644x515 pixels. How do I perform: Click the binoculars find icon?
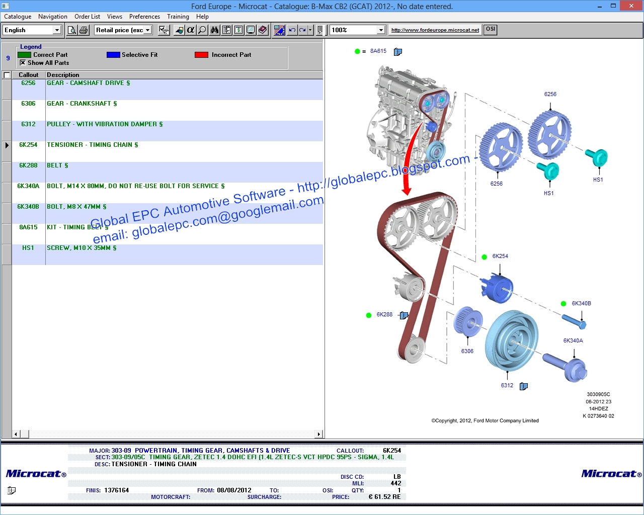click(215, 30)
